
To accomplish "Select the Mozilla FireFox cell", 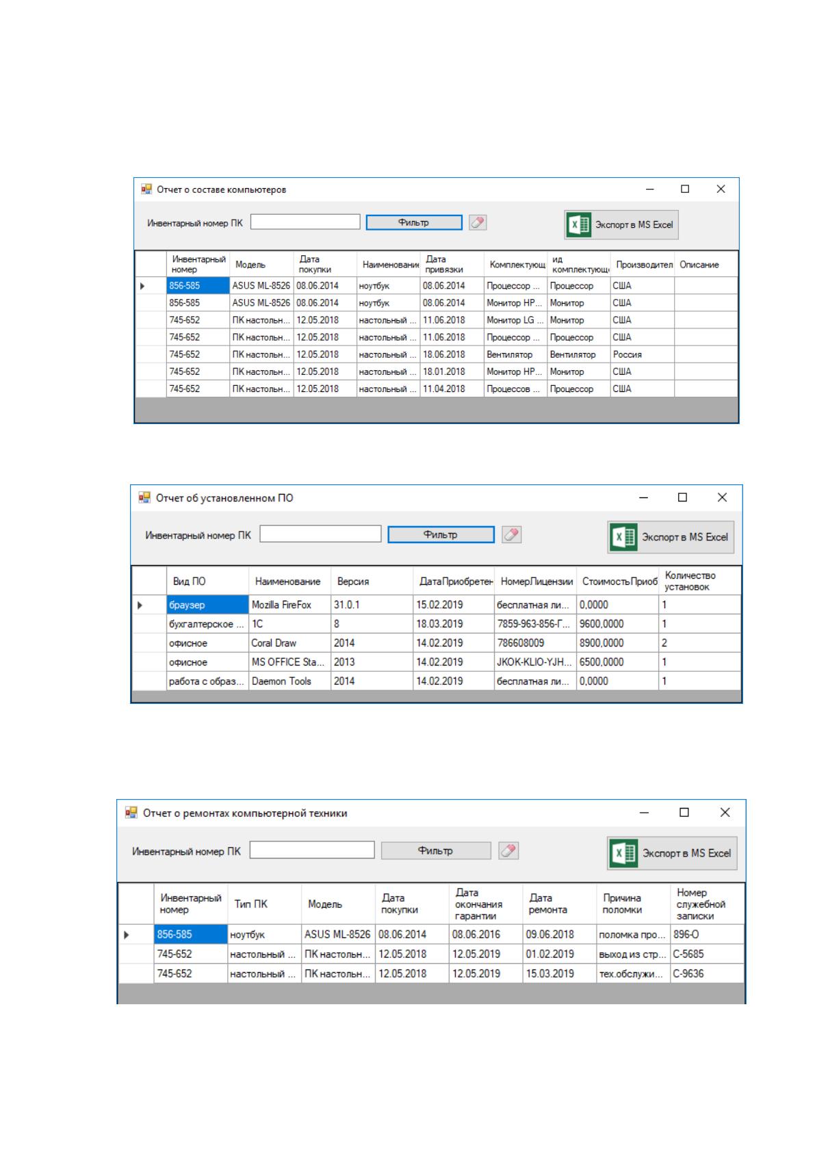I will point(289,605).
